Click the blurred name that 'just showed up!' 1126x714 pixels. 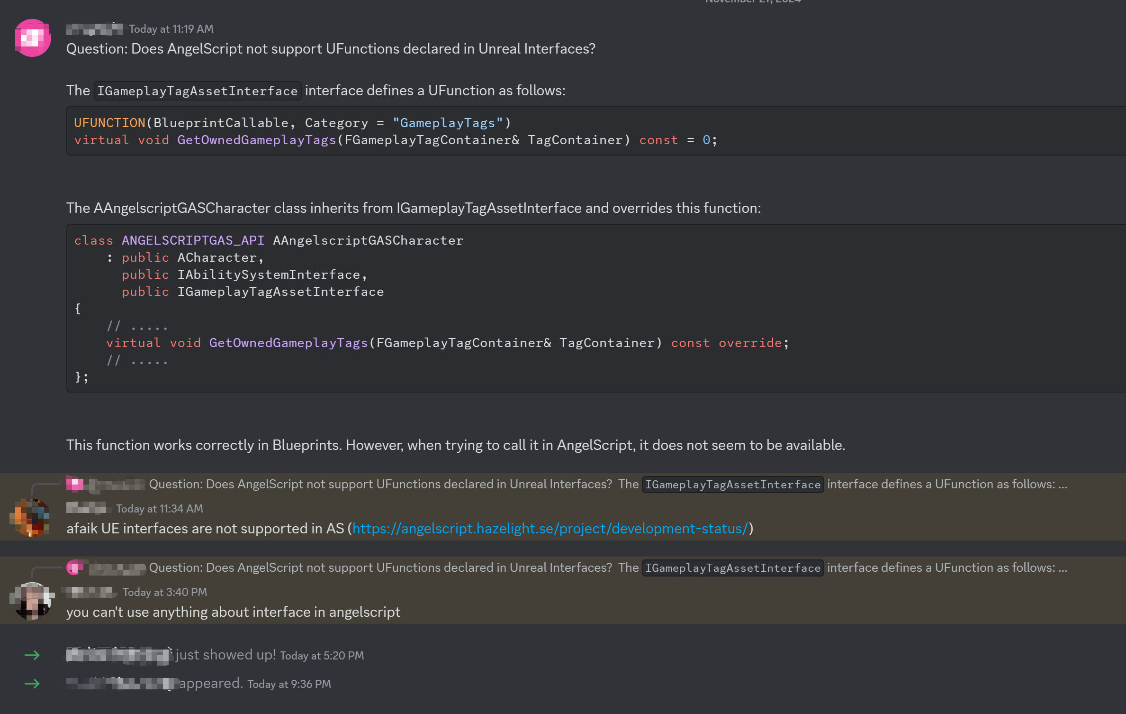tap(119, 655)
